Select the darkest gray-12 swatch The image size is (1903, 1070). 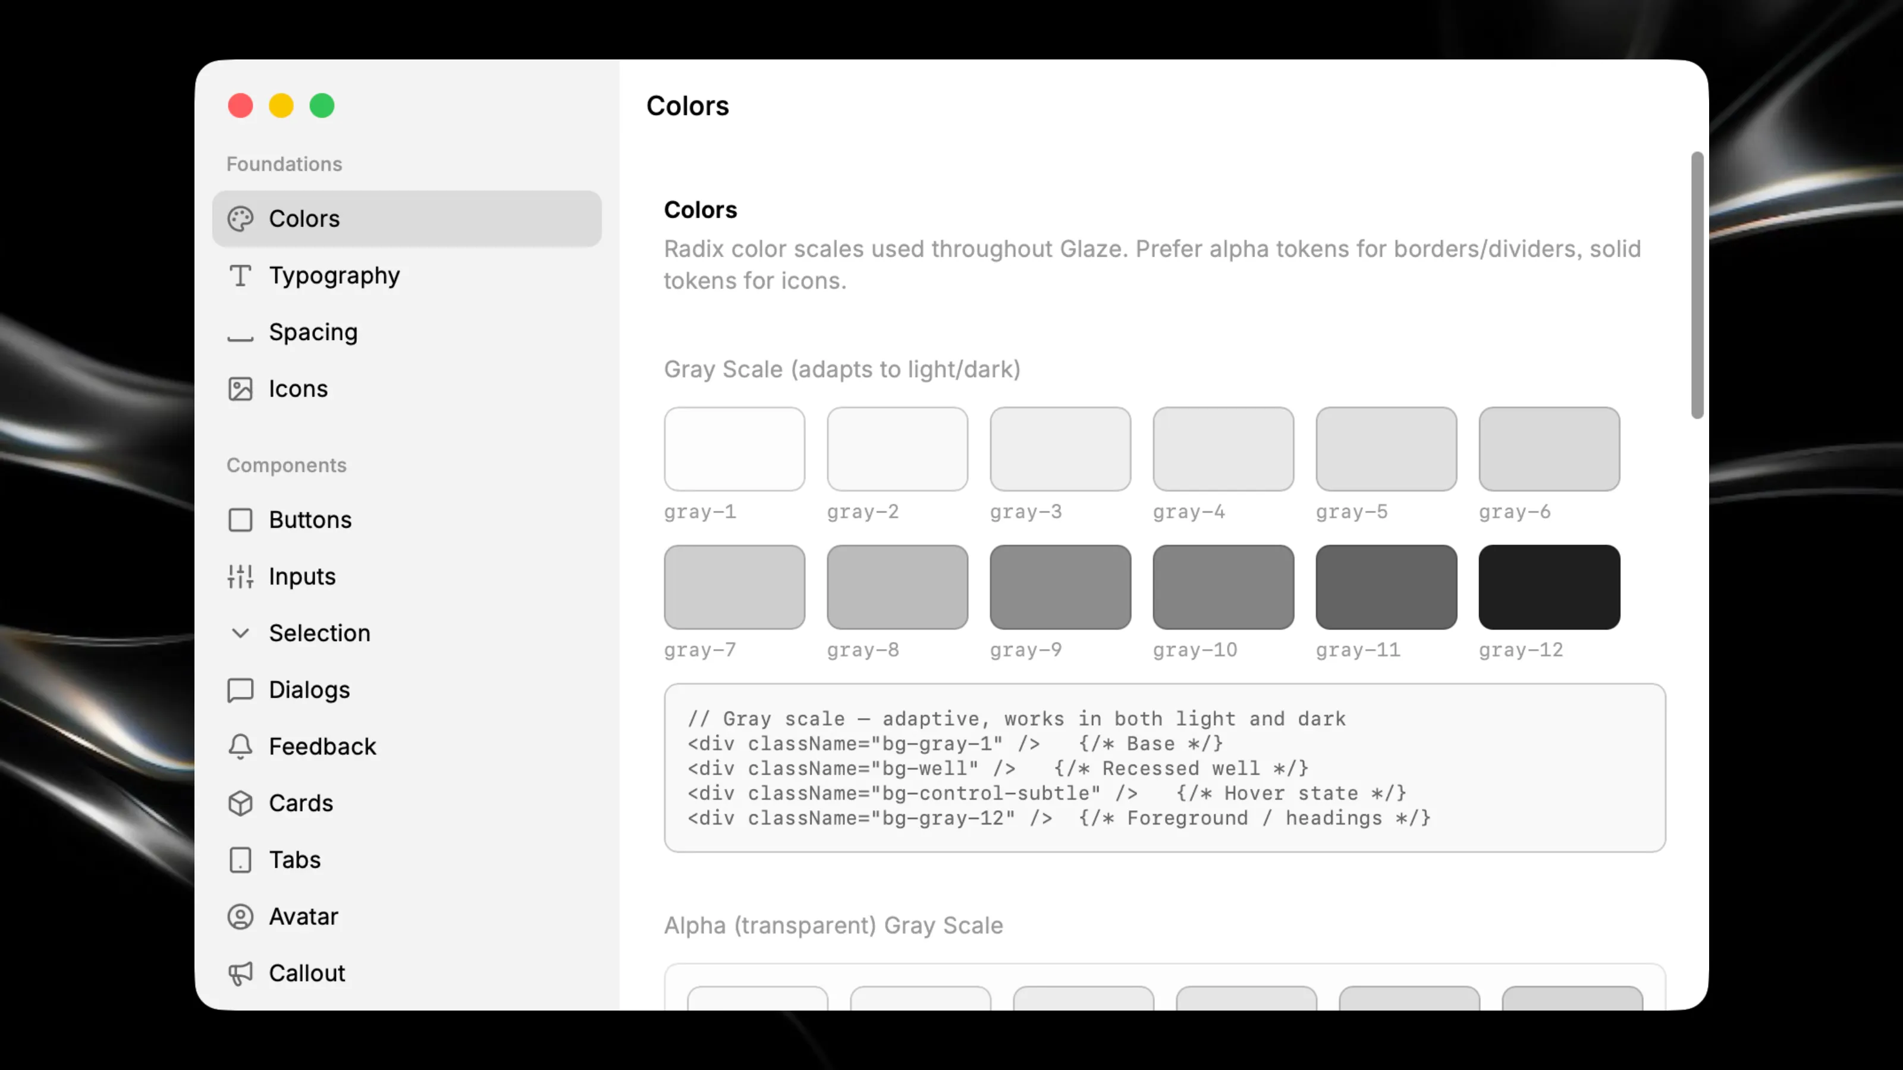[1549, 587]
